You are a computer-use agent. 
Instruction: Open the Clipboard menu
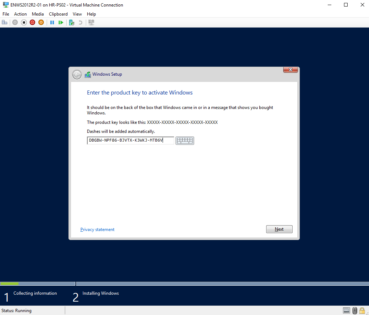(x=58, y=14)
